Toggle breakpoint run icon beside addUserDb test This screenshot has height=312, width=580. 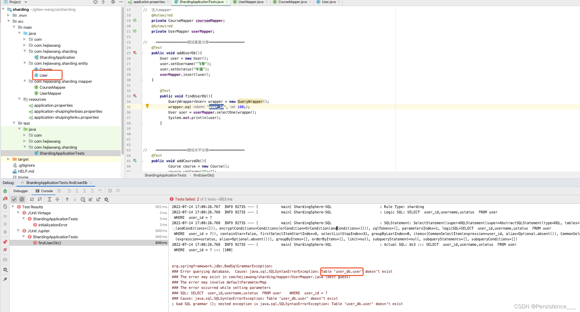coord(135,53)
